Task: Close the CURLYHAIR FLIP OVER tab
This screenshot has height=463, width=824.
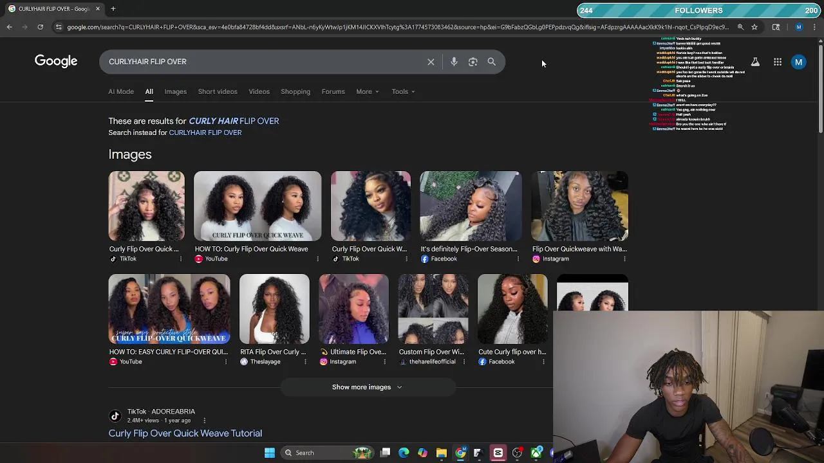Action: click(x=98, y=9)
